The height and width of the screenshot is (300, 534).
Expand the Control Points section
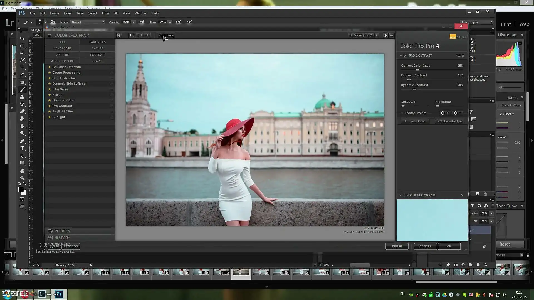[x=402, y=113]
